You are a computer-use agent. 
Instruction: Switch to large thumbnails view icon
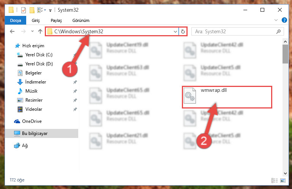(283, 180)
